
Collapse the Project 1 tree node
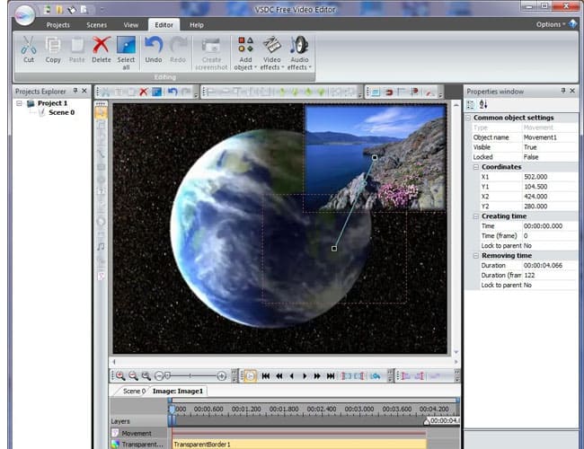(18, 103)
